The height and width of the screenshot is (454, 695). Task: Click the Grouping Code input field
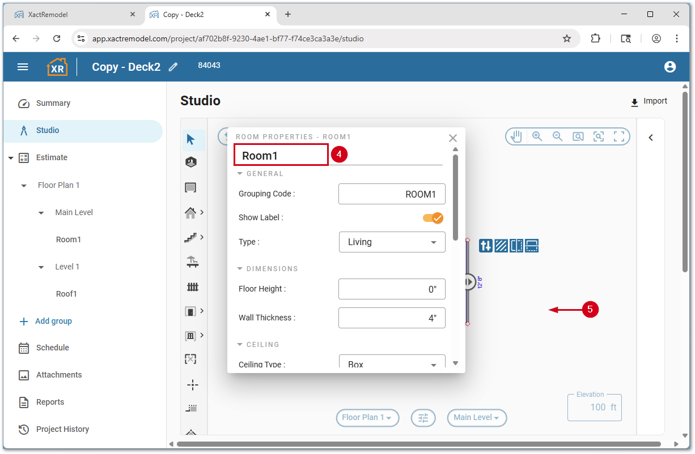click(x=392, y=194)
